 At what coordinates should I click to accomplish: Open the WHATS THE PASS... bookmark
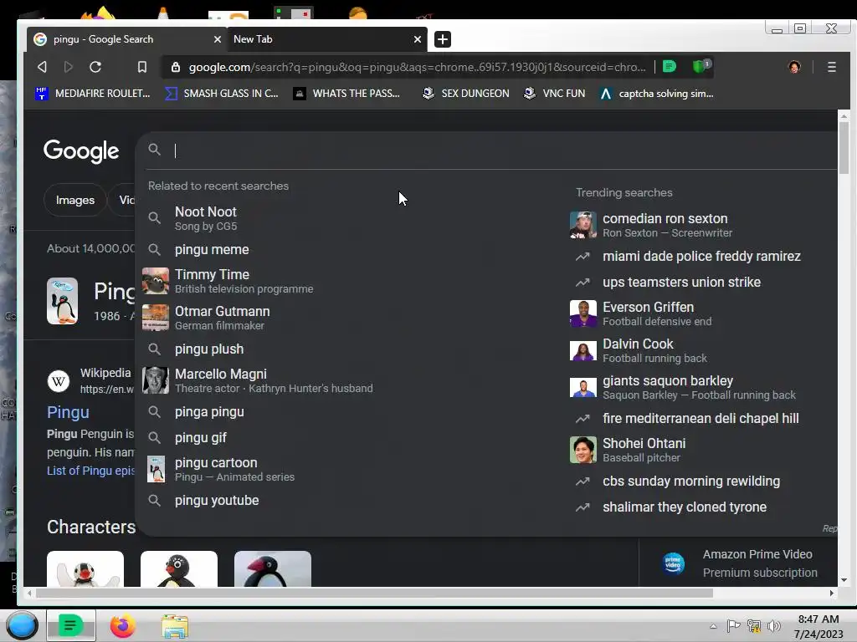coord(346,94)
